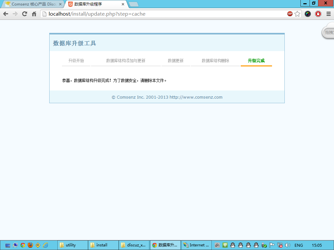Open the 15:05 system clock
334x250 pixels.
tap(317, 245)
